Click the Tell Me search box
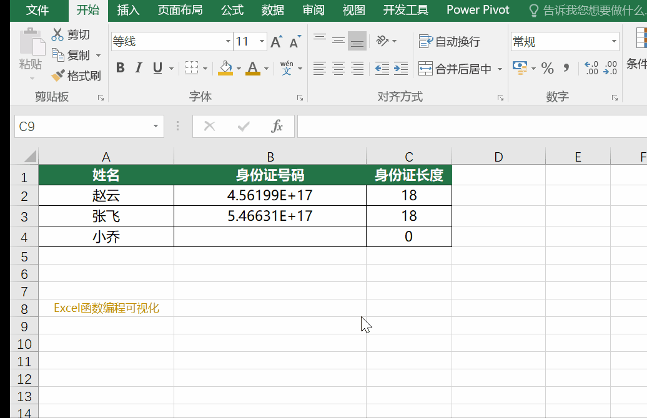Screen dimensions: 647x418 [x=587, y=11]
